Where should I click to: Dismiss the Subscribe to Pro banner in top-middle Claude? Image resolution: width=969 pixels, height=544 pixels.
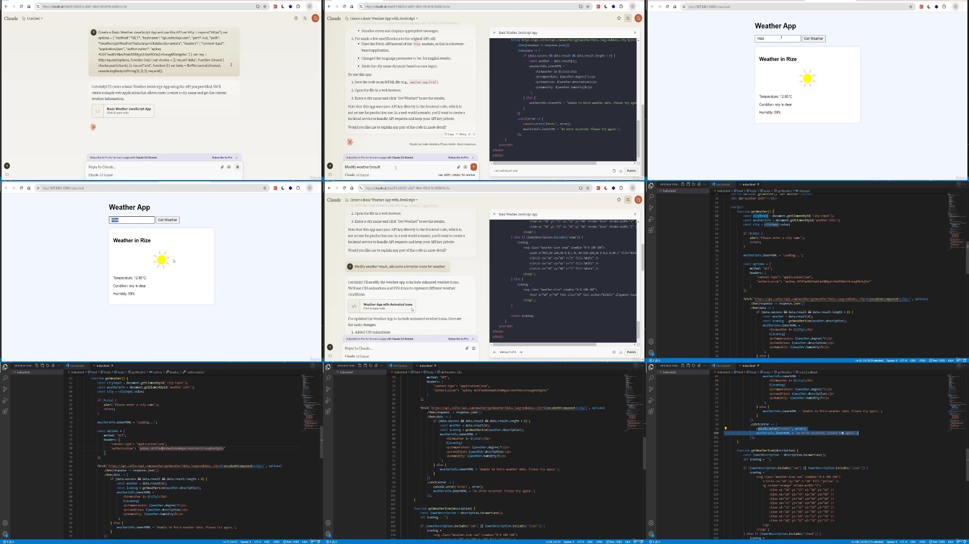[473, 158]
